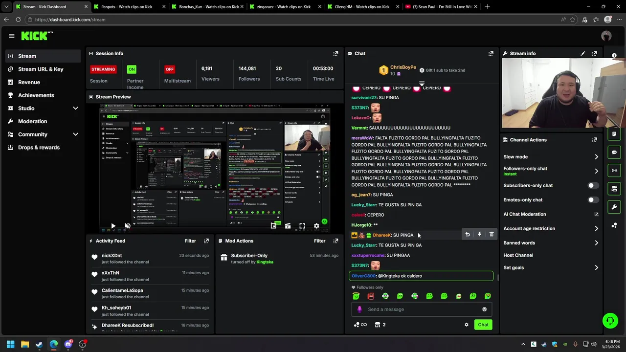The width and height of the screenshot is (626, 352).
Task: Unmute the stream preview audio
Action: pos(127,226)
